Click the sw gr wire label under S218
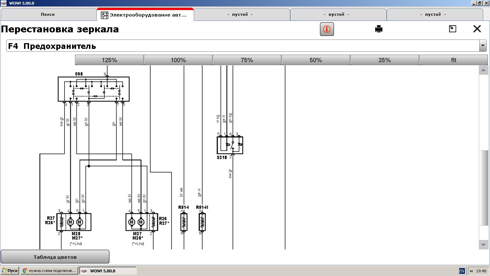490x276 pixels. (230, 174)
